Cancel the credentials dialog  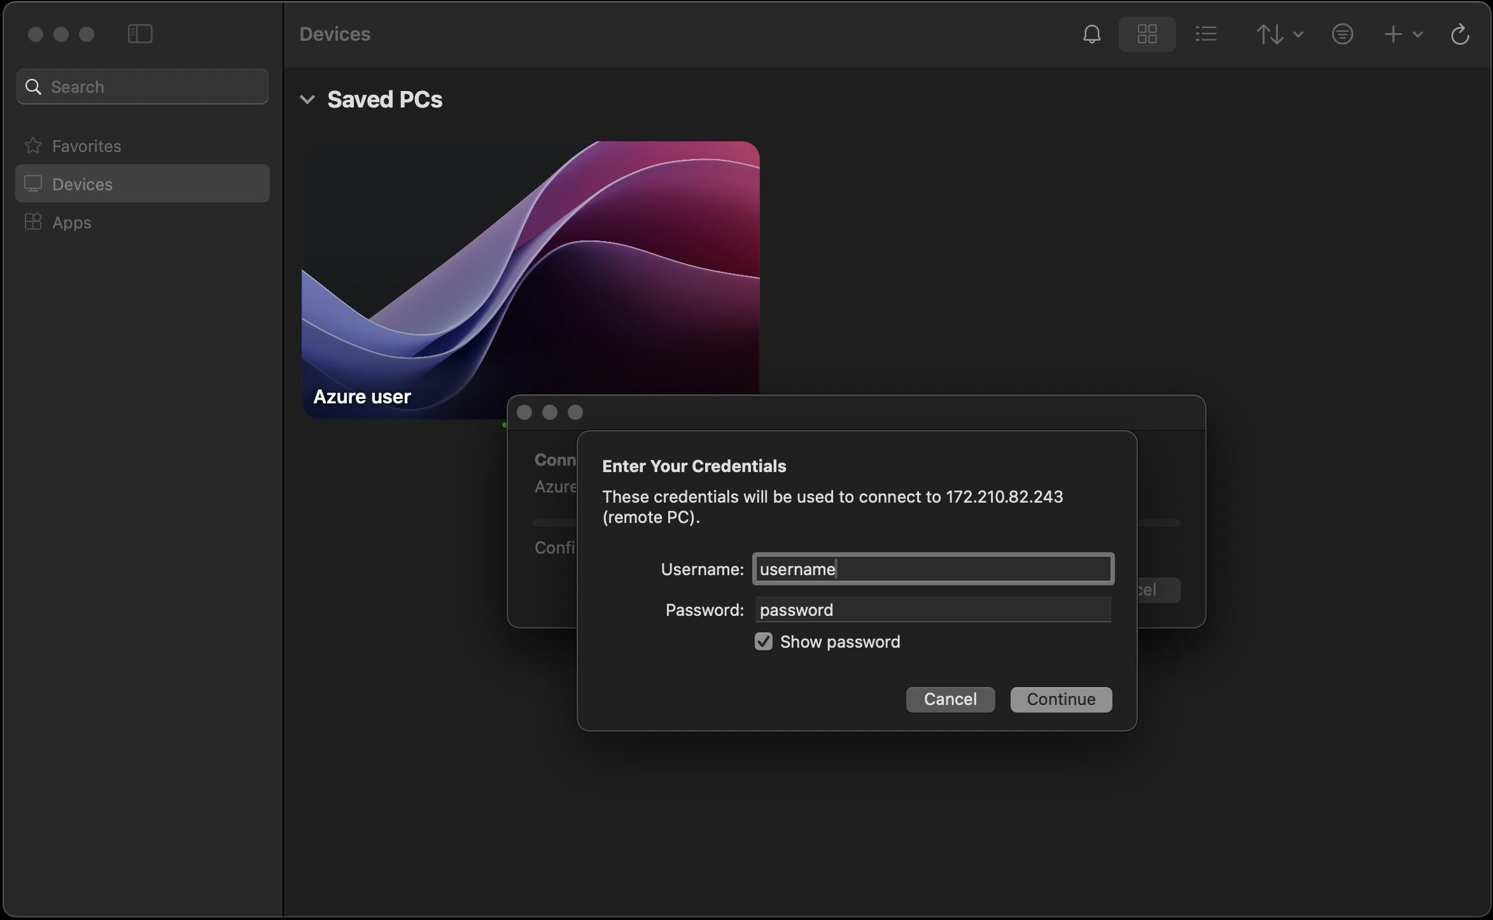tap(950, 699)
